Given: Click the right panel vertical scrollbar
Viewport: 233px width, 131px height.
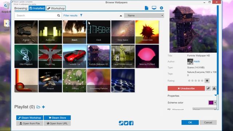Looking at the screenshot, I should click(218, 57).
